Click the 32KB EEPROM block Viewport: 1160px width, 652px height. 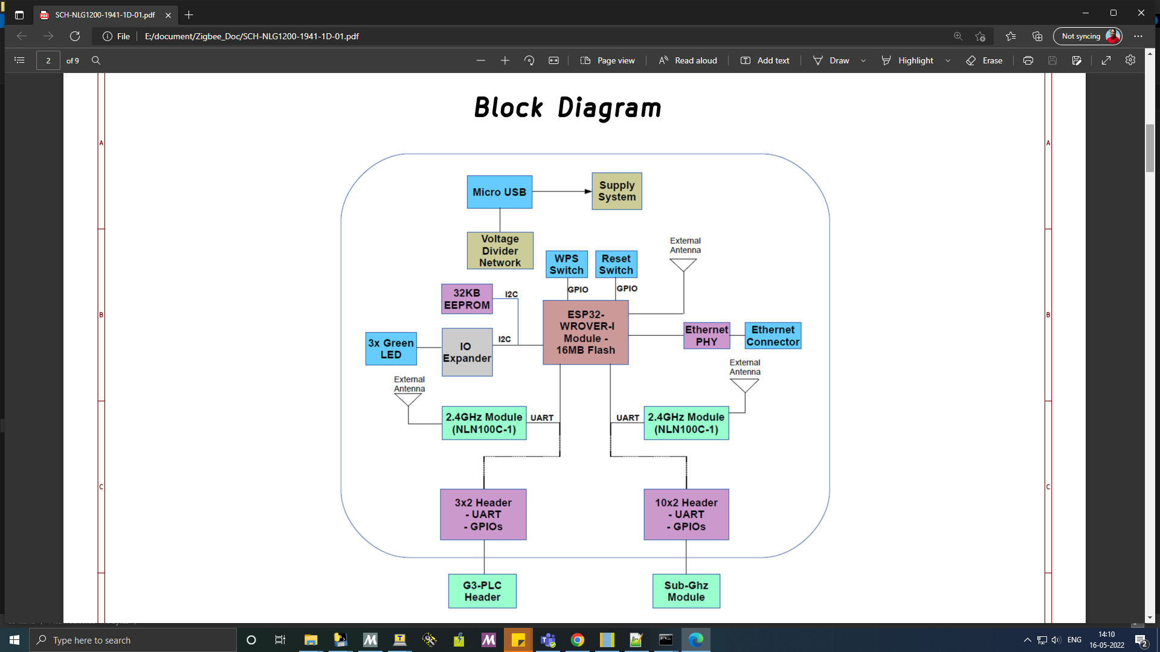coord(467,299)
